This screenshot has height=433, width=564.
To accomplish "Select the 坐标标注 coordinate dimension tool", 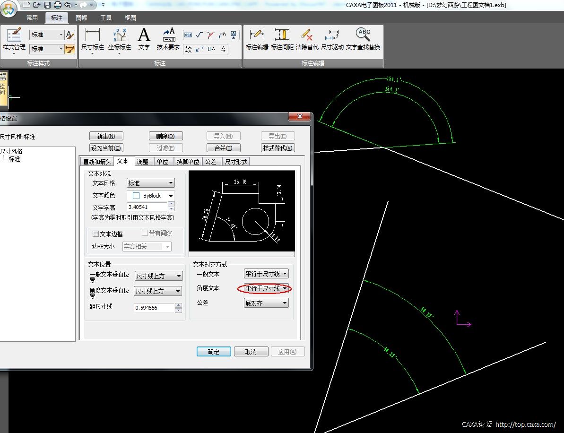I will (x=120, y=40).
